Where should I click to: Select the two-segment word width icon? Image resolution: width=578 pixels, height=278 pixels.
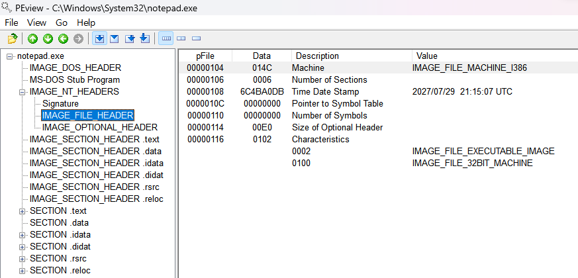[181, 38]
